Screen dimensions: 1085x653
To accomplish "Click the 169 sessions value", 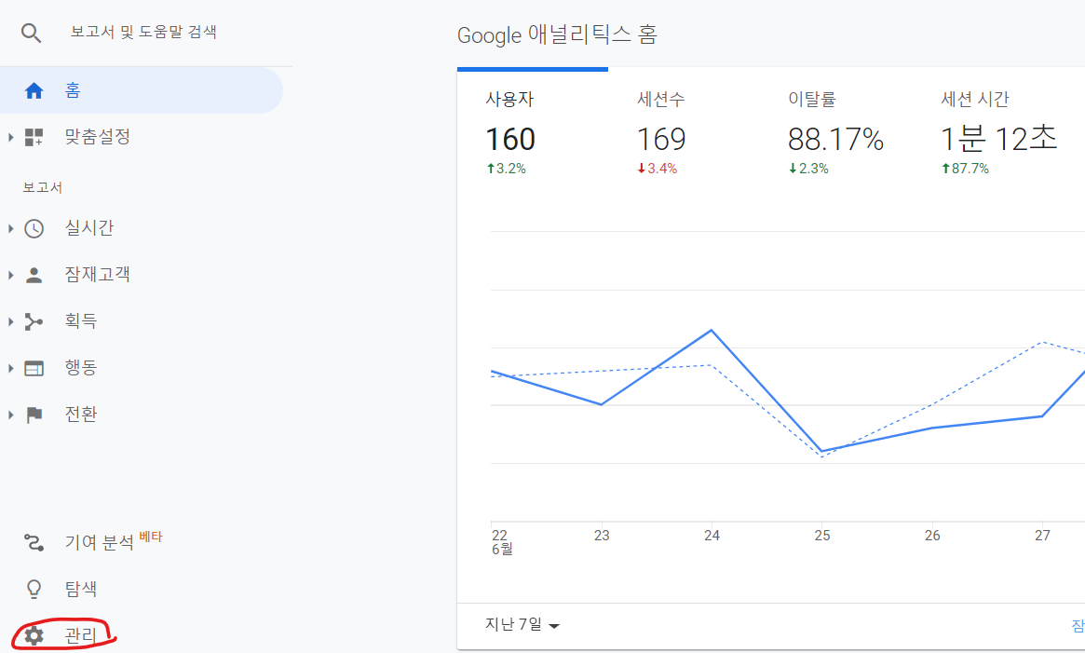I will coord(661,139).
